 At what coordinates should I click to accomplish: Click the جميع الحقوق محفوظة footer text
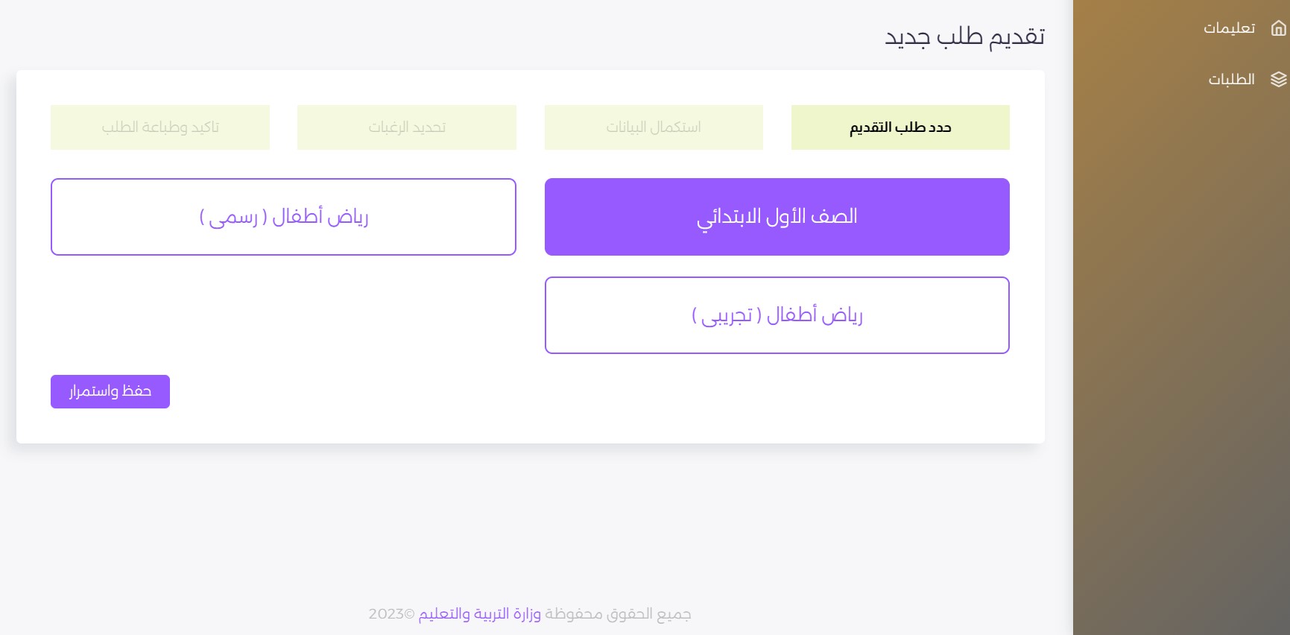[618, 613]
